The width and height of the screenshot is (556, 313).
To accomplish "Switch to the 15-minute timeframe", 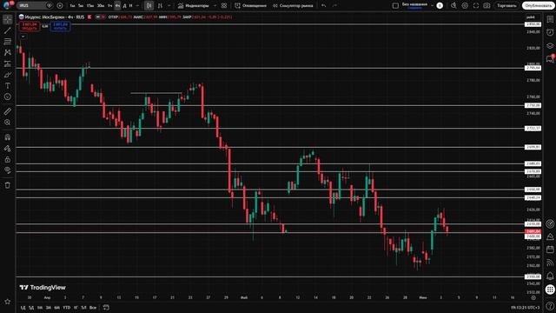I will pos(90,6).
